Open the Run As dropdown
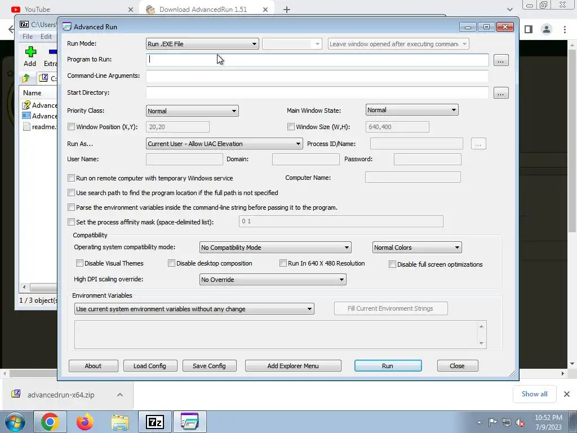This screenshot has width=577, height=433. [x=224, y=144]
